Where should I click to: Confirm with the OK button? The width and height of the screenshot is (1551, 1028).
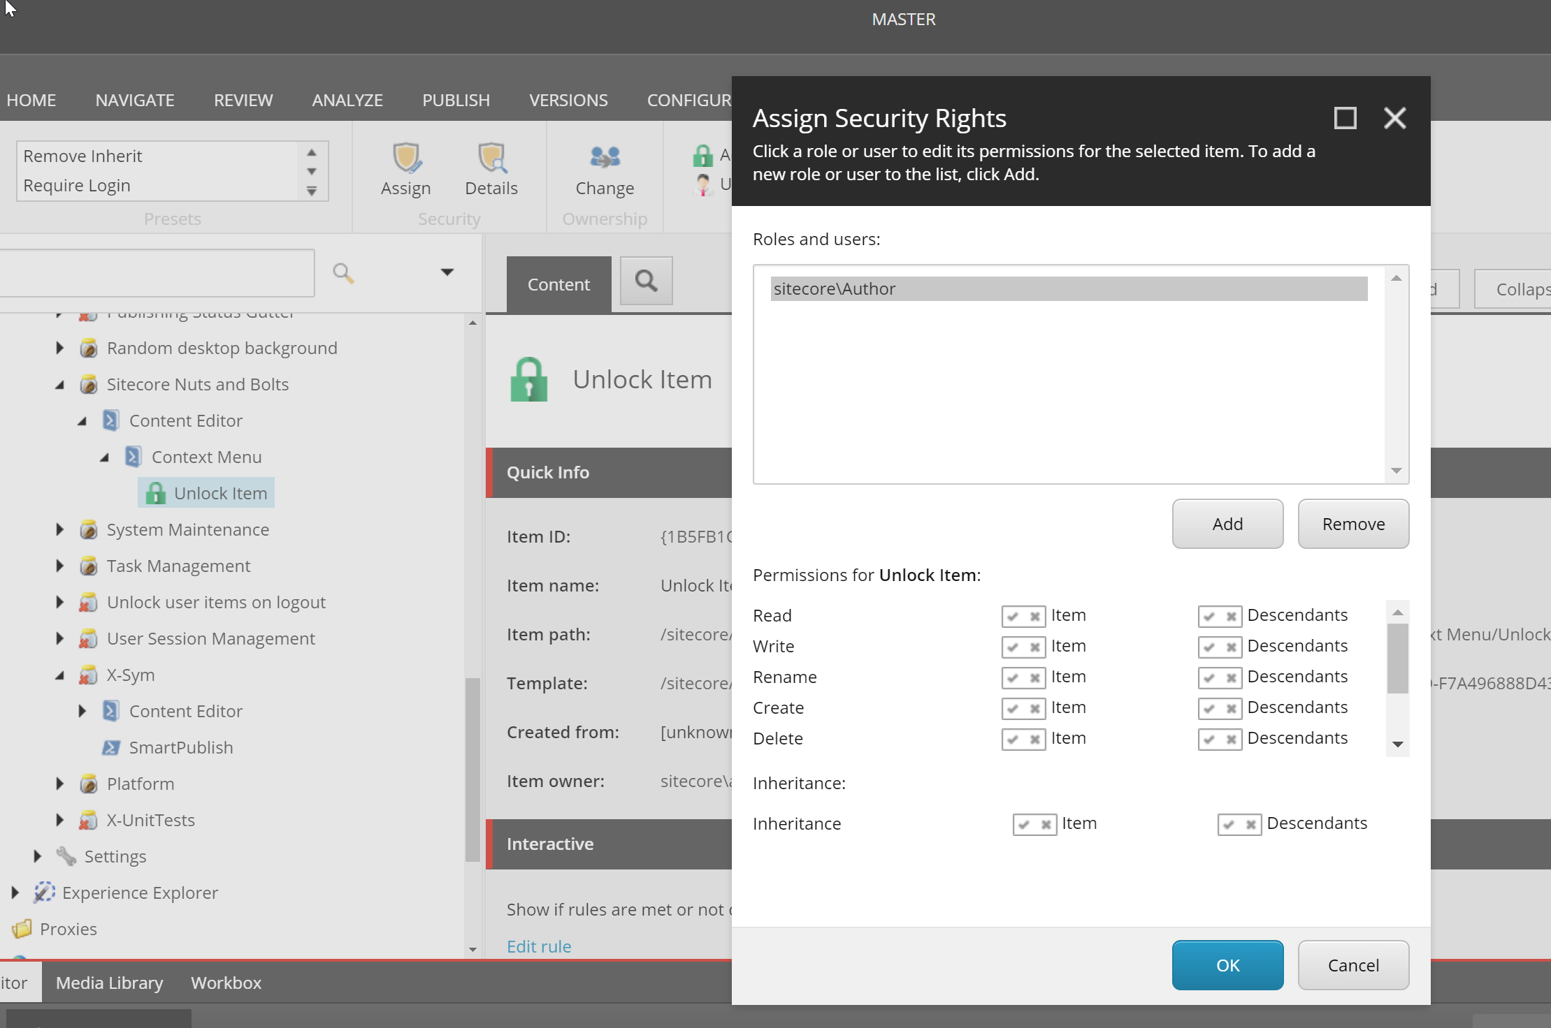[x=1227, y=965]
